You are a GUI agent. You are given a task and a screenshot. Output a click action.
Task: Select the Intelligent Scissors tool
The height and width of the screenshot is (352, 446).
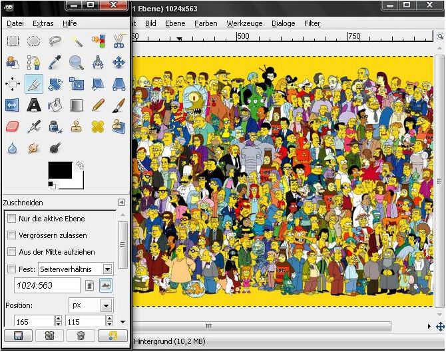[119, 41]
